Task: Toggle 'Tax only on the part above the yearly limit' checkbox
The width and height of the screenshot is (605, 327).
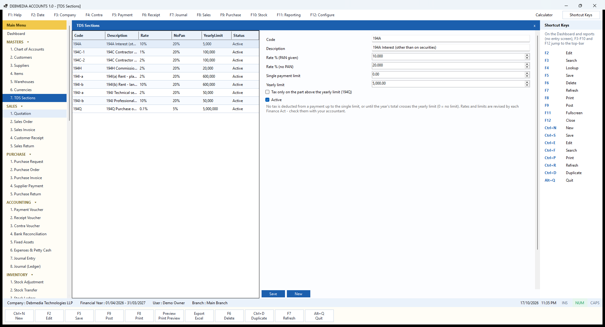Action: (267, 92)
